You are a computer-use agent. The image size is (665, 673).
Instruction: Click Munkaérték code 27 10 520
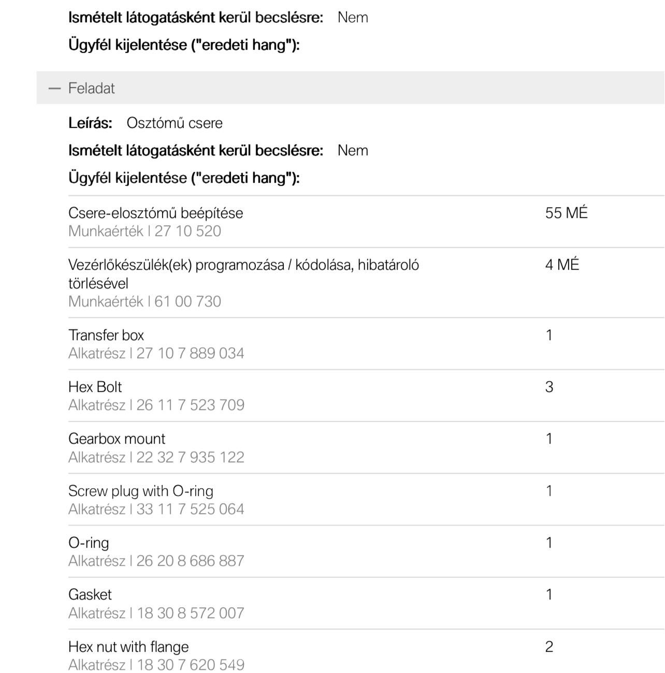[187, 231]
